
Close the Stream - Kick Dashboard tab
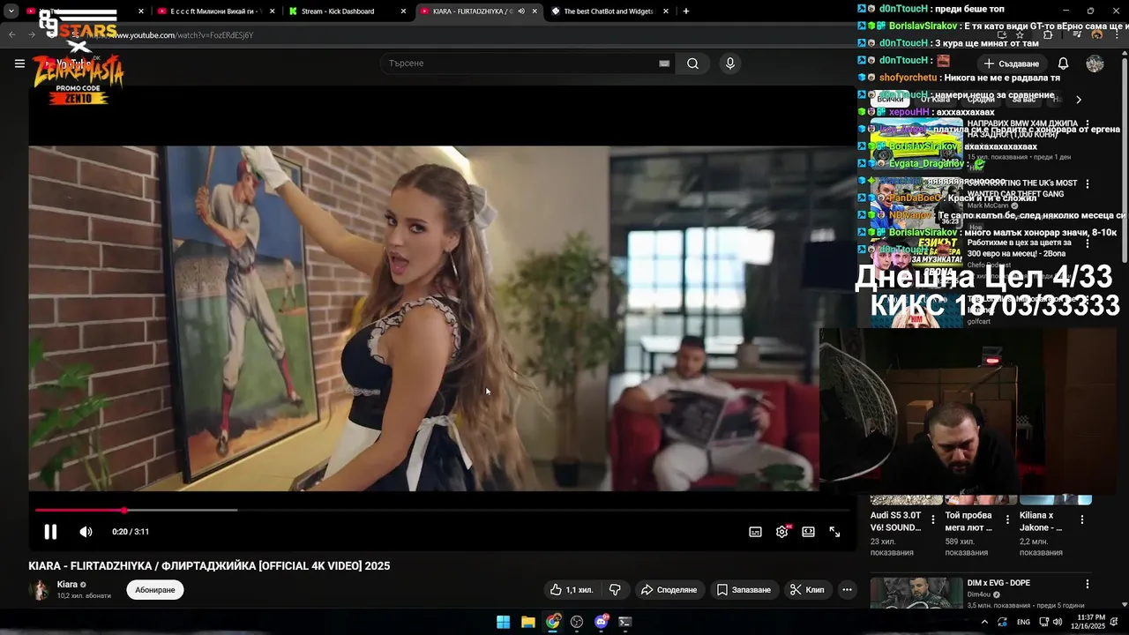coord(403,11)
